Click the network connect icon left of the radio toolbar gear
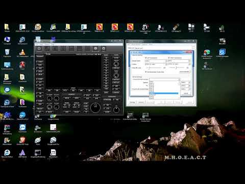The image size is (245, 184). [95, 49]
